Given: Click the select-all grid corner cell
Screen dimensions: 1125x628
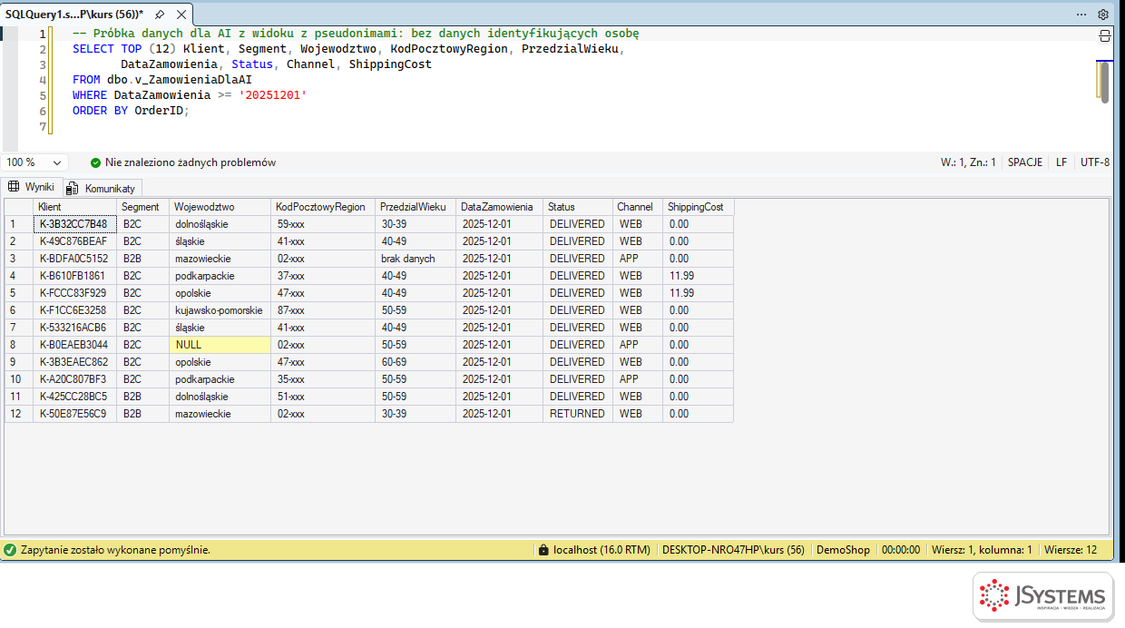Looking at the screenshot, I should (19, 207).
